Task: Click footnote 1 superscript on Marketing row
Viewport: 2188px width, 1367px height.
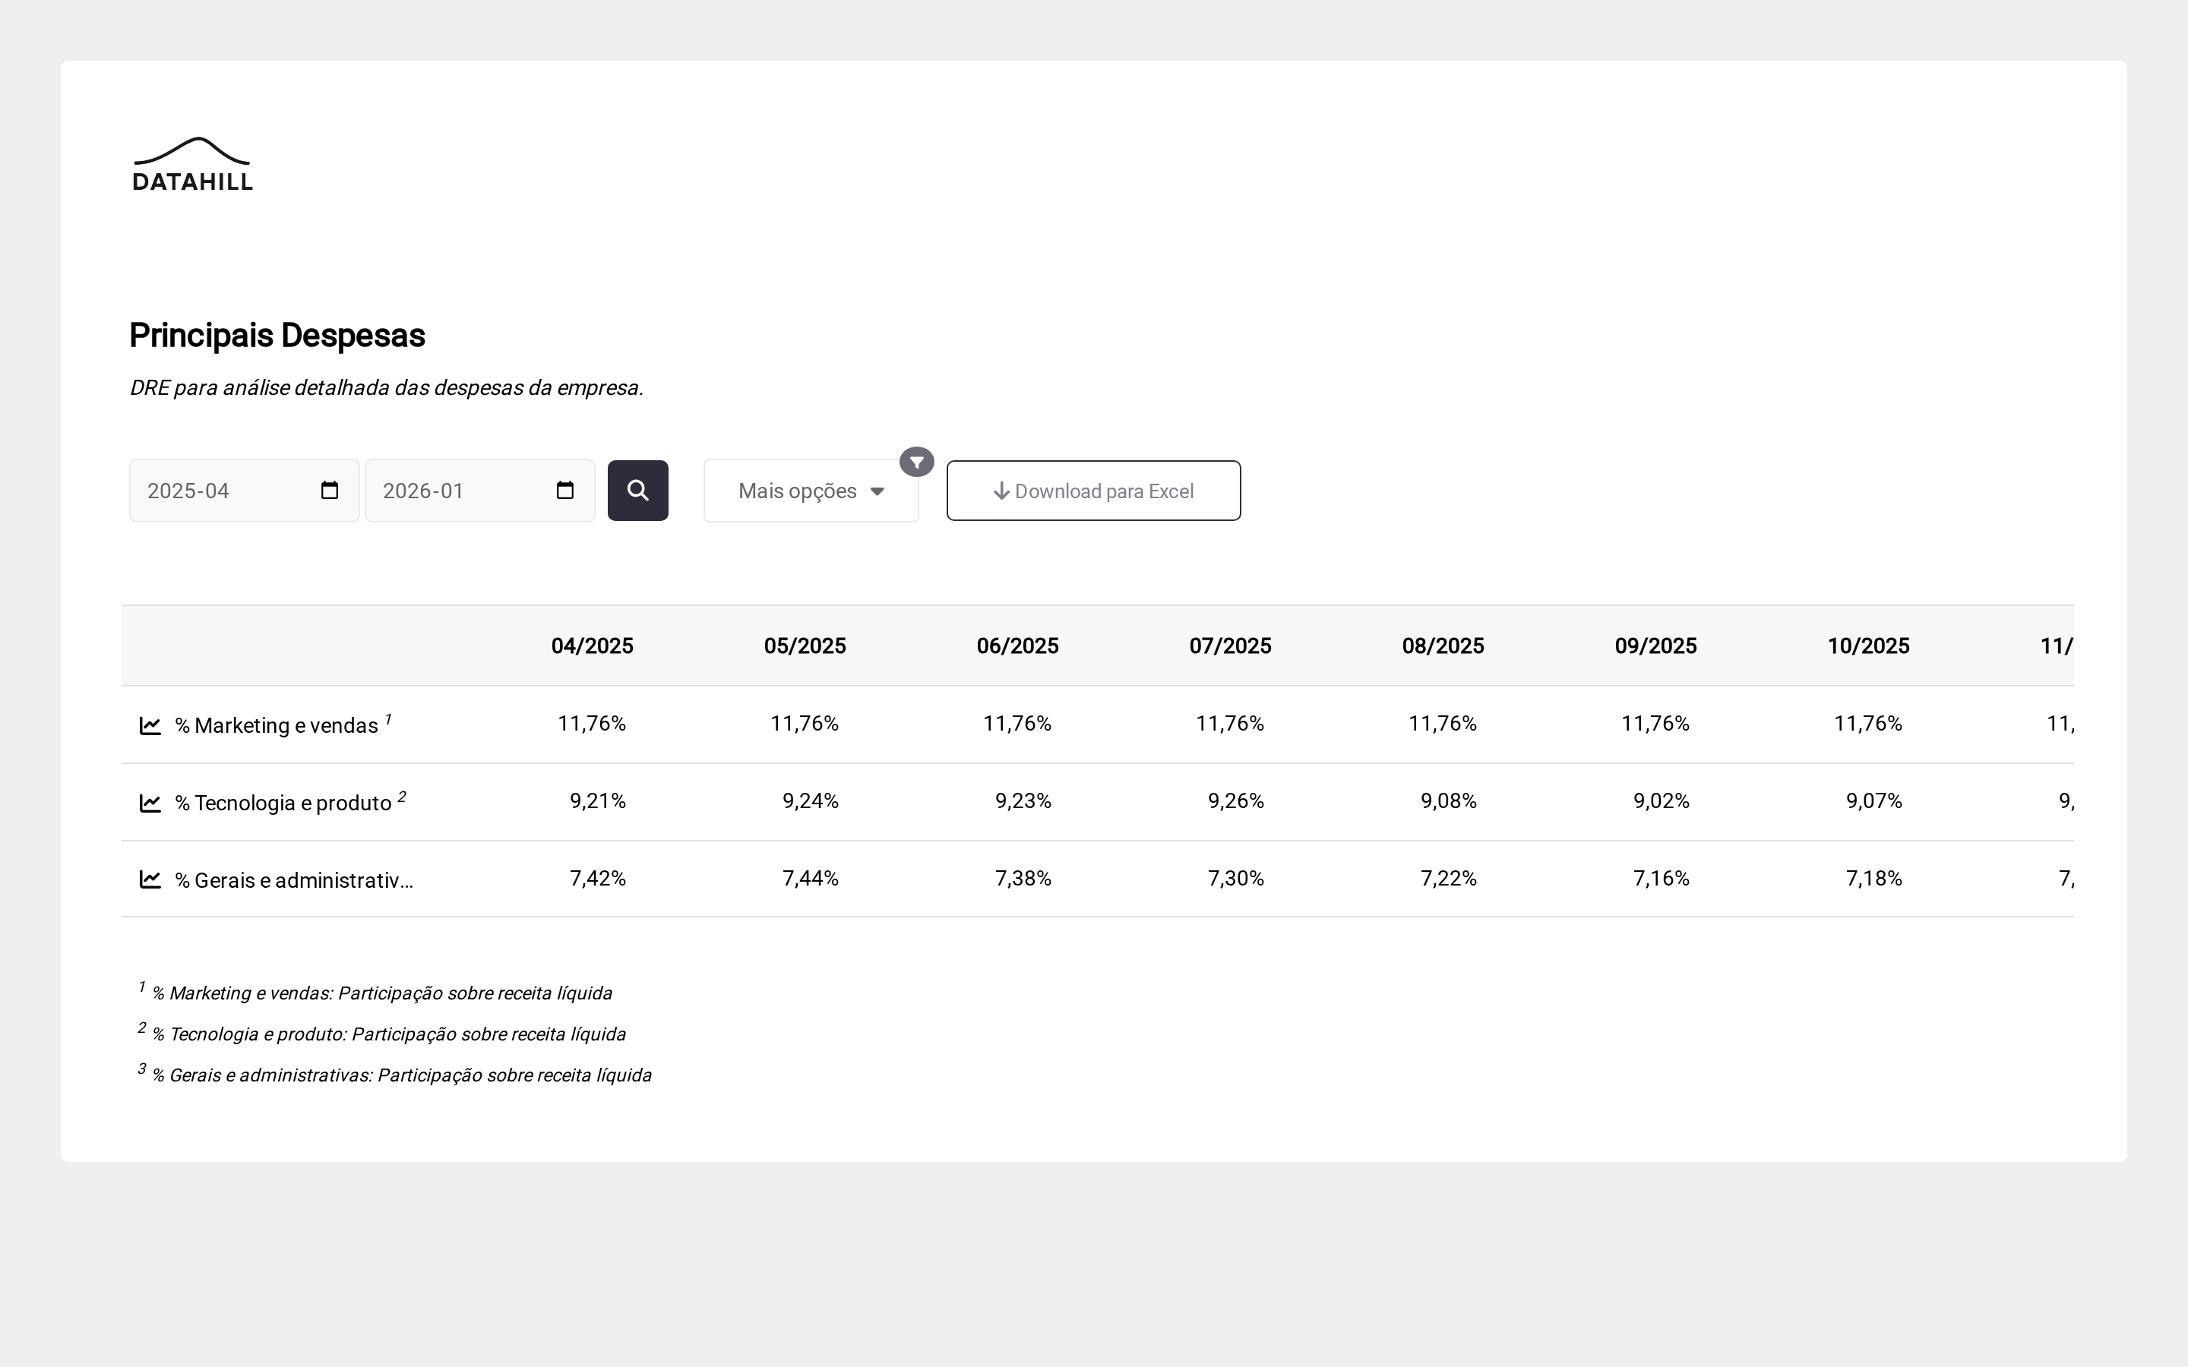Action: click(x=388, y=720)
